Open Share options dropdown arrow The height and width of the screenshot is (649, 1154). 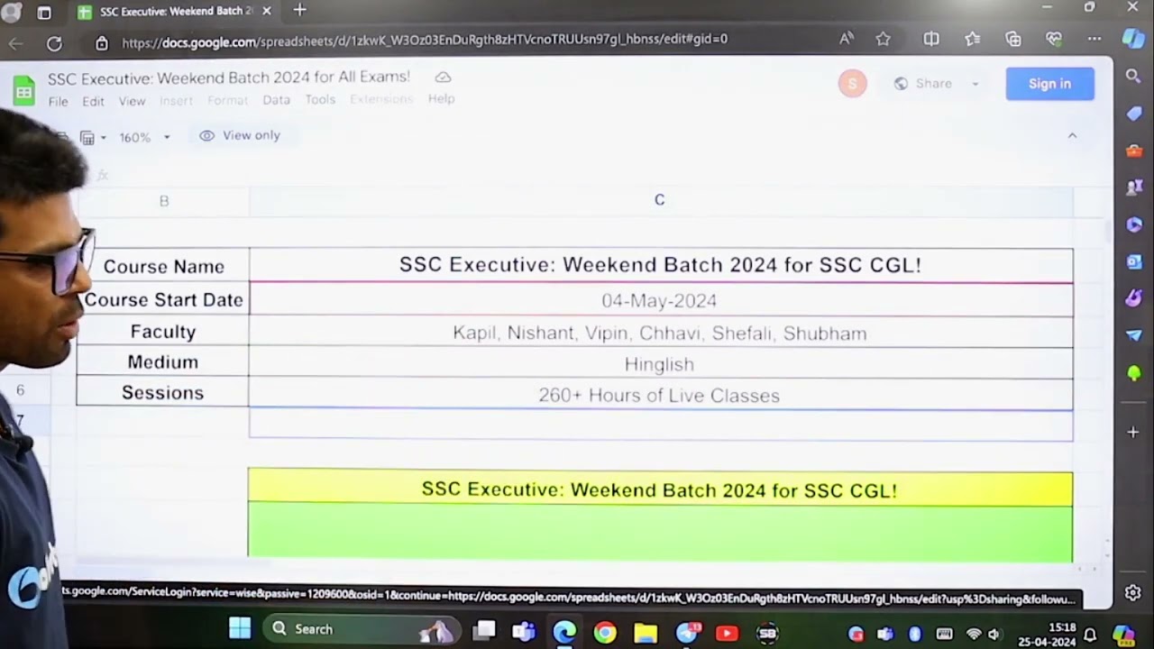click(975, 84)
